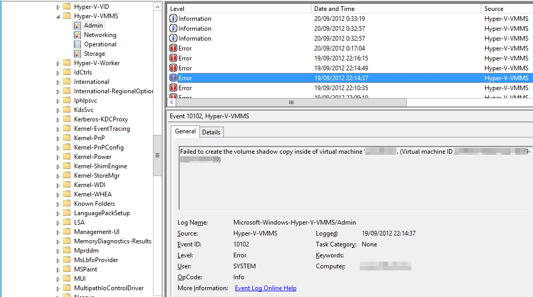Select the MultipathIoControlDriver tree item
Viewport: 533px width, 297px height.
pos(109,288)
